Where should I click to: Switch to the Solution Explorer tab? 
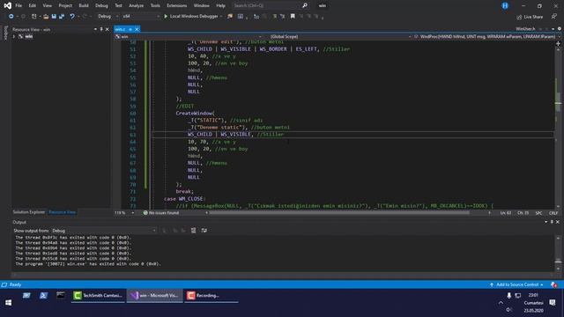pyautogui.click(x=29, y=212)
